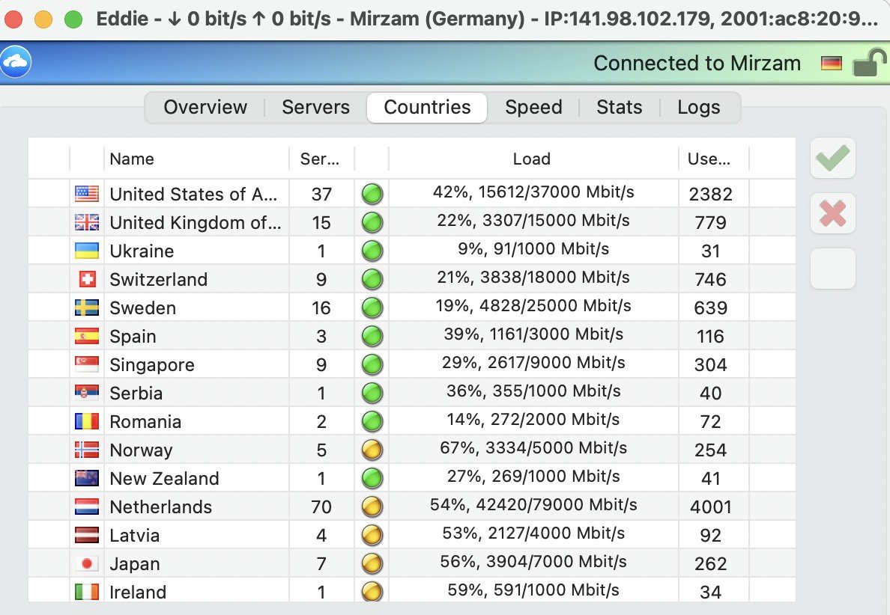Go to the Speed tab
890x615 pixels.
pyautogui.click(x=533, y=108)
